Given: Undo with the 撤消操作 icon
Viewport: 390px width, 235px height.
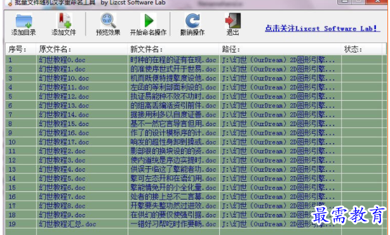Looking at the screenshot, I should click(192, 21).
